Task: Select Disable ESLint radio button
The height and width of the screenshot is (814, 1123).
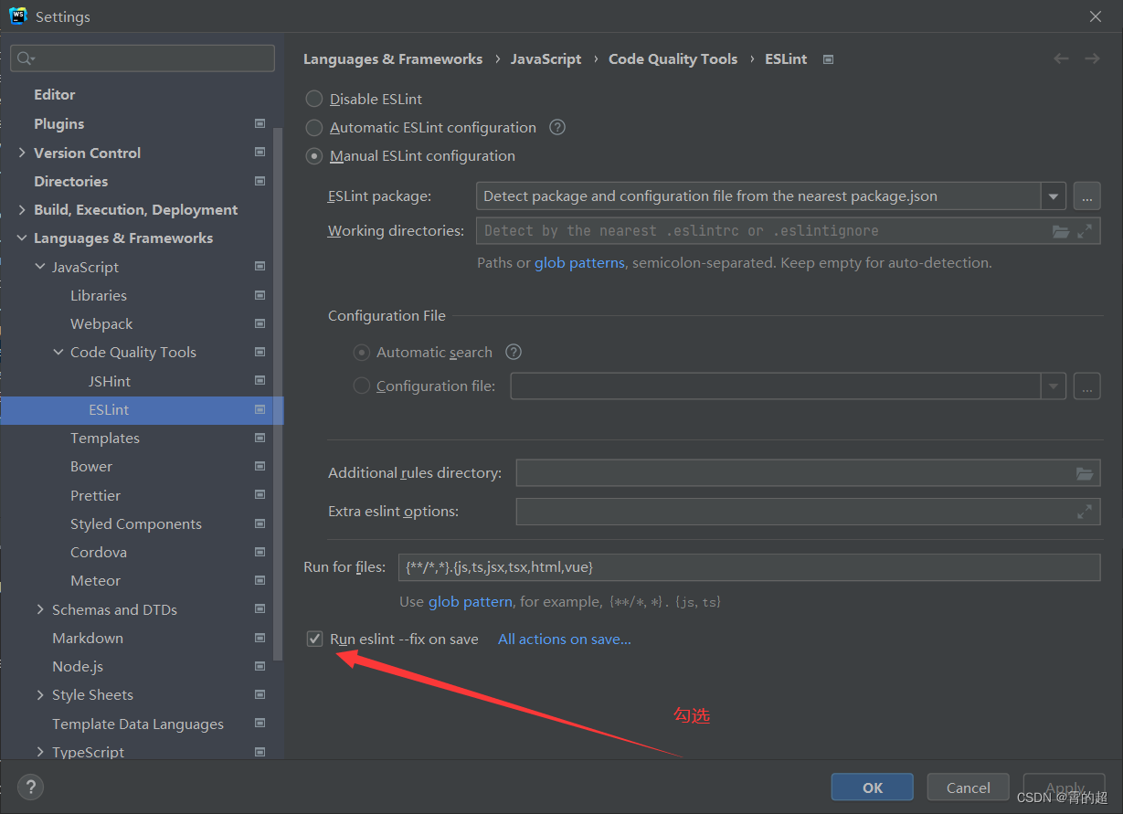Action: (x=314, y=99)
